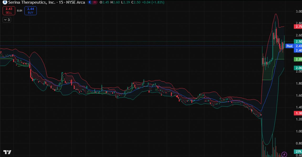Click the teal 2.06 price label
The width and height of the screenshot is (302, 157).
pyautogui.click(x=298, y=68)
